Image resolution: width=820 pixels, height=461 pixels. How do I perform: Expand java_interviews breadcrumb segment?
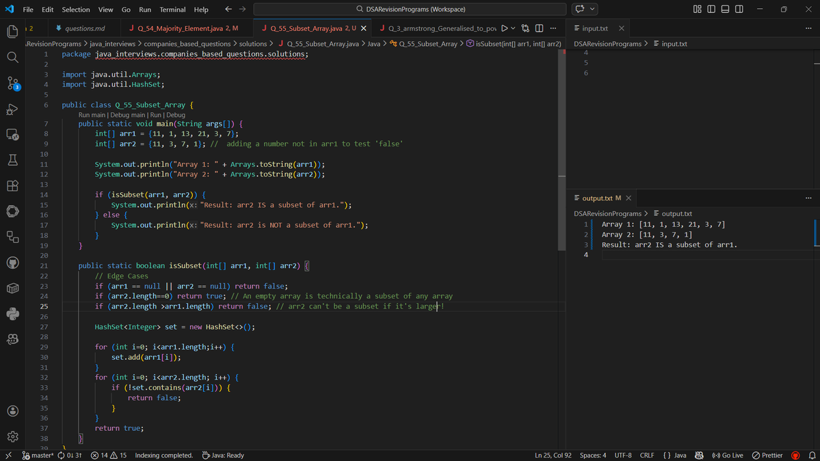point(112,44)
